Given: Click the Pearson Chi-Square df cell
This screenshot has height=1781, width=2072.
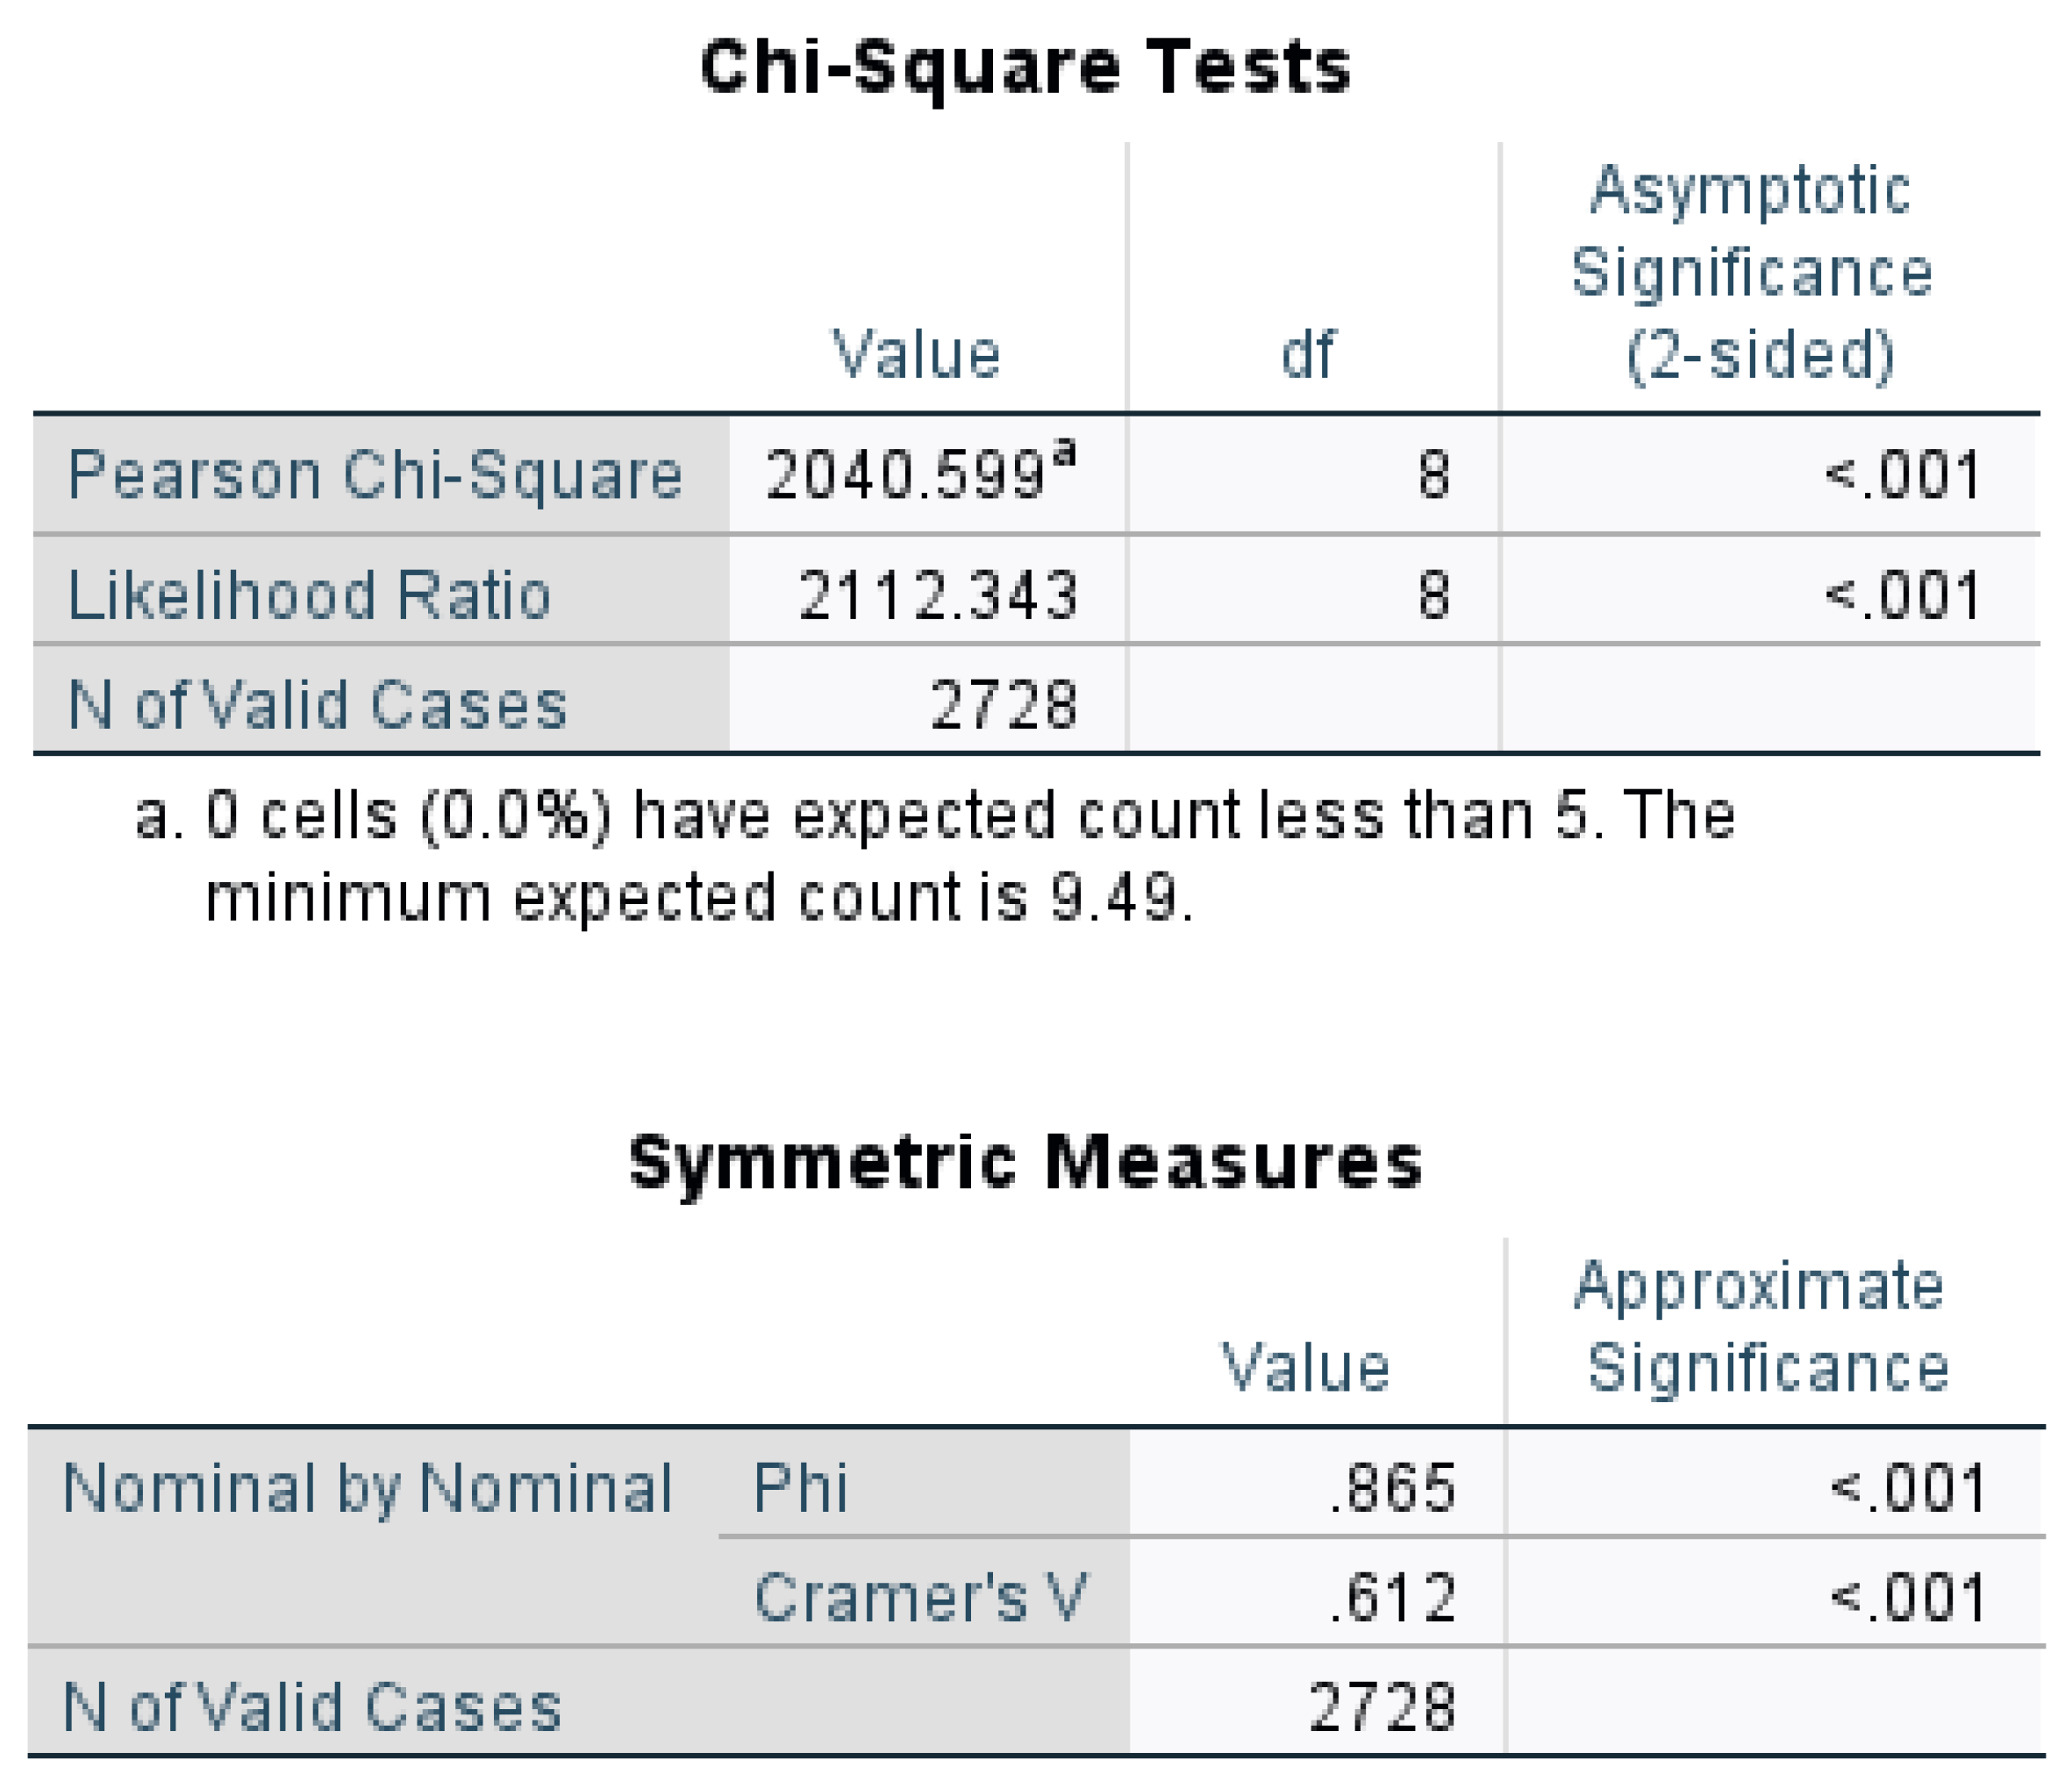Looking at the screenshot, I should coord(1433,474).
